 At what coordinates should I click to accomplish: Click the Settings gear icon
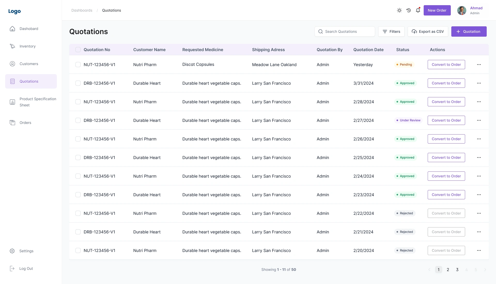[x=12, y=251]
